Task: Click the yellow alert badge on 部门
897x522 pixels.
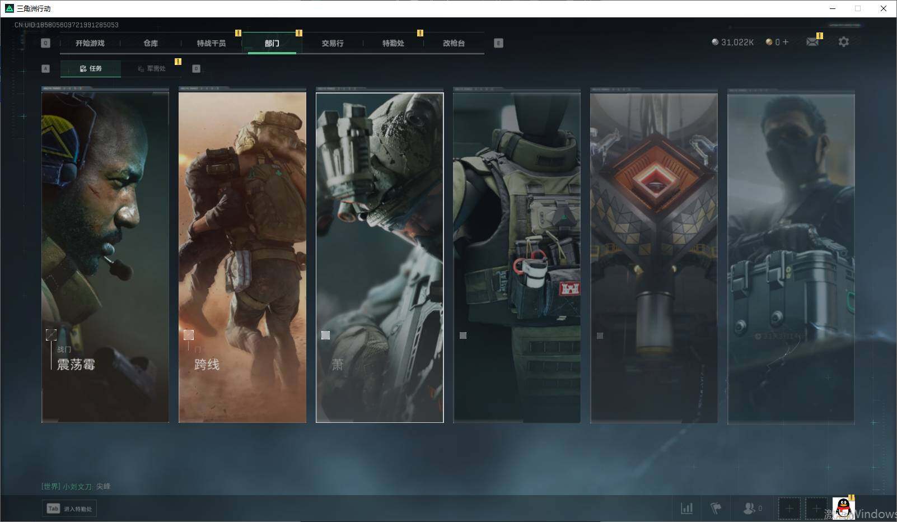Action: [299, 33]
